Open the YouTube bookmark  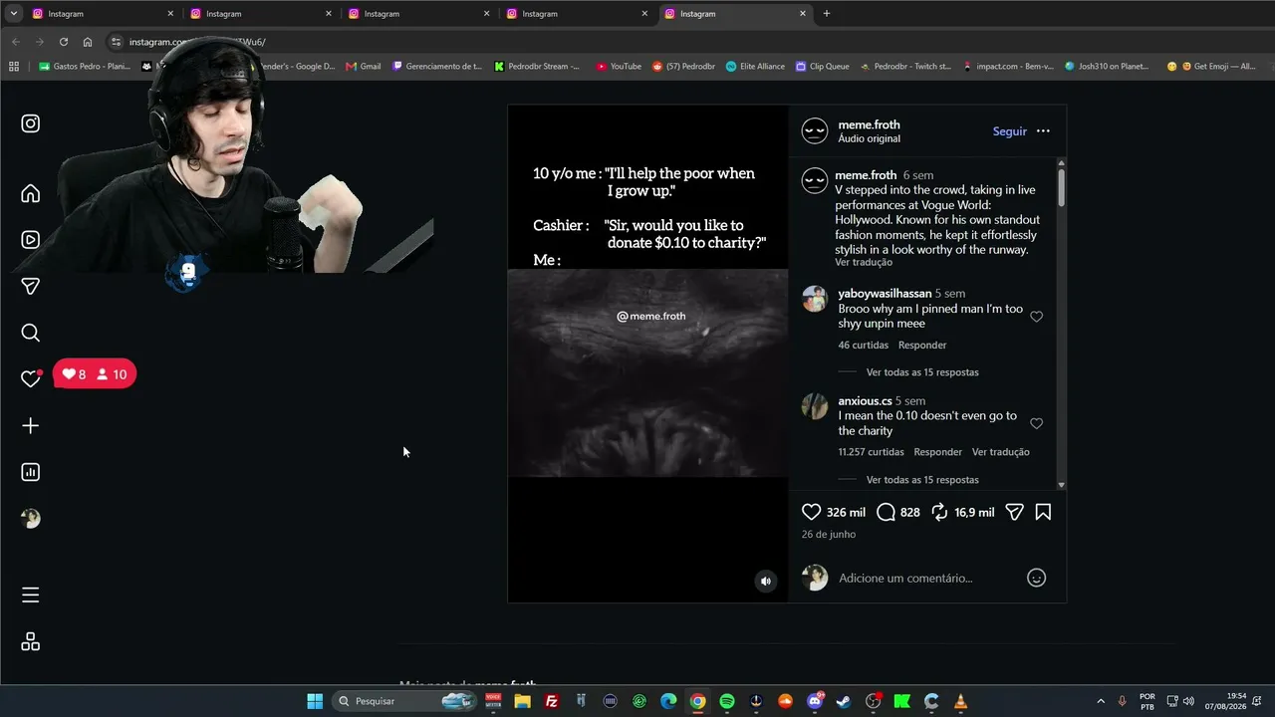tap(619, 67)
